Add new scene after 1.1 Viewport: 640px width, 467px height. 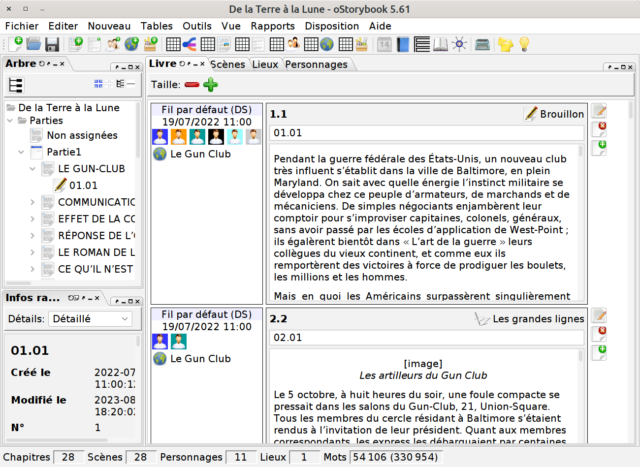point(599,148)
